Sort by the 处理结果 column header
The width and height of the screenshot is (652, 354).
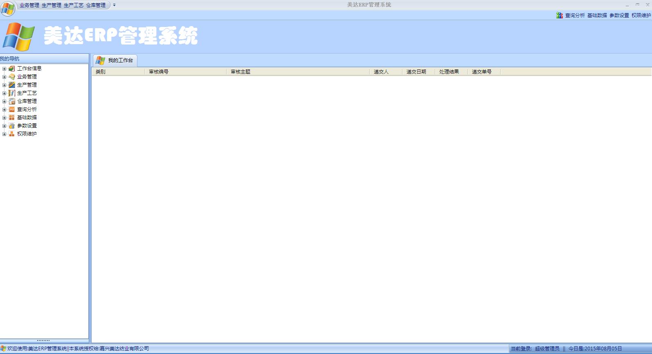point(452,72)
